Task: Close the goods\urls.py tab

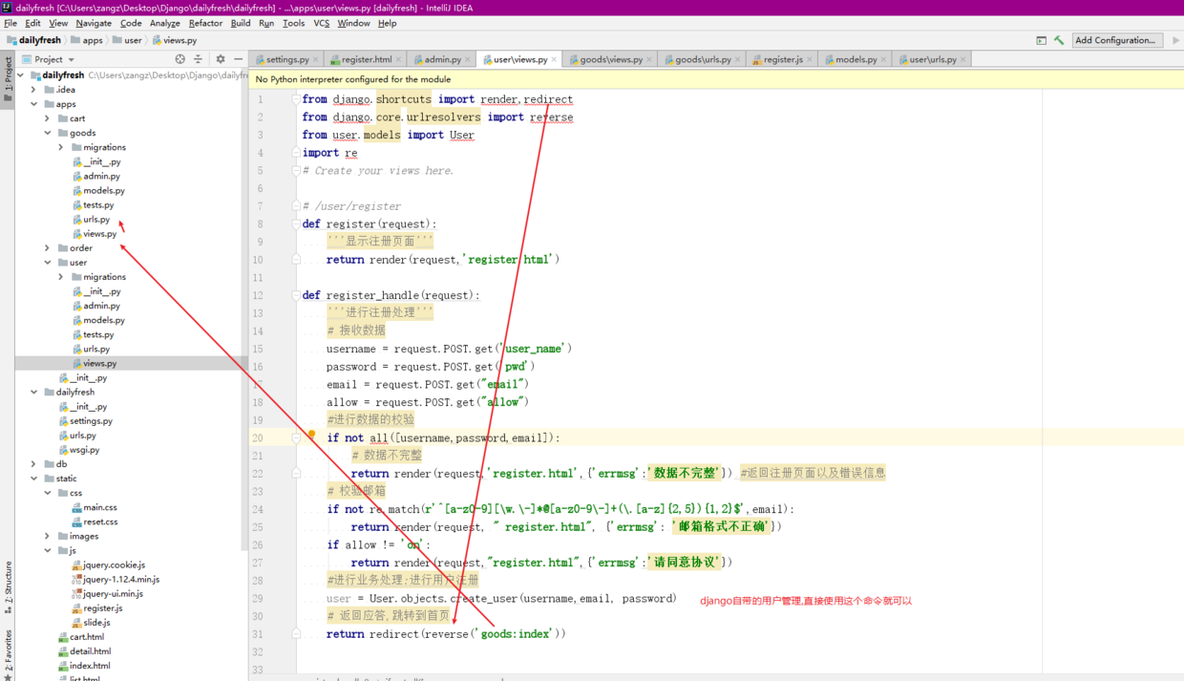Action: point(737,59)
